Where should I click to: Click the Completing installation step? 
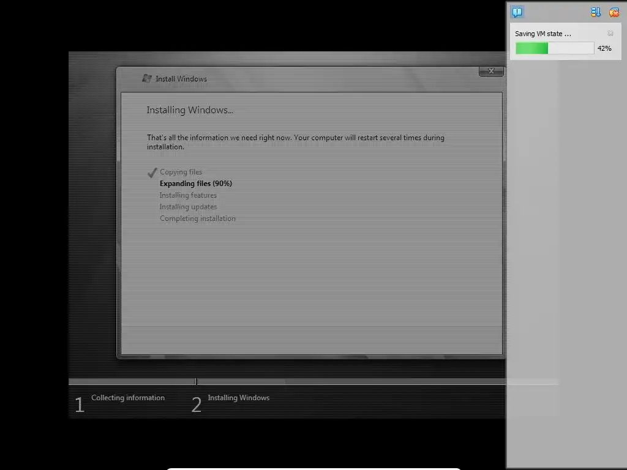coord(198,218)
